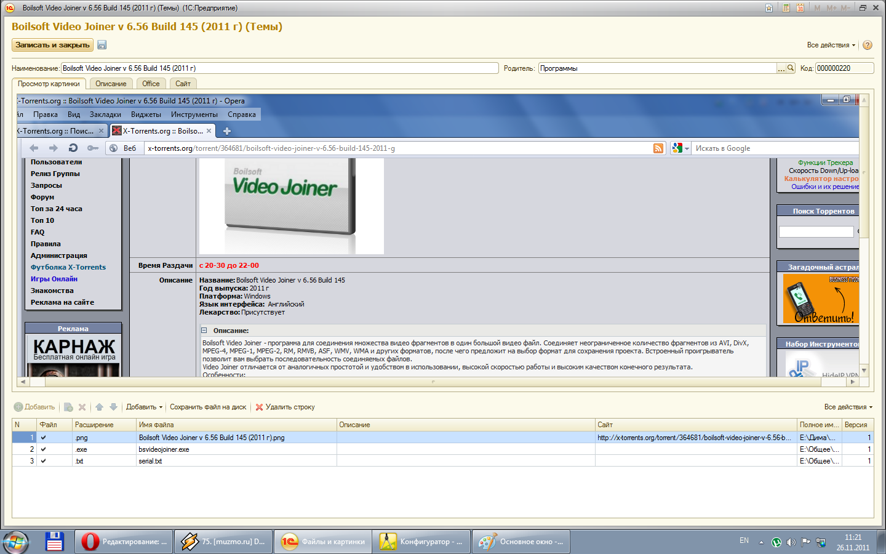Select the bsvideojoiner.exe file name cell
The width and height of the screenshot is (886, 554).
pyautogui.click(x=236, y=449)
